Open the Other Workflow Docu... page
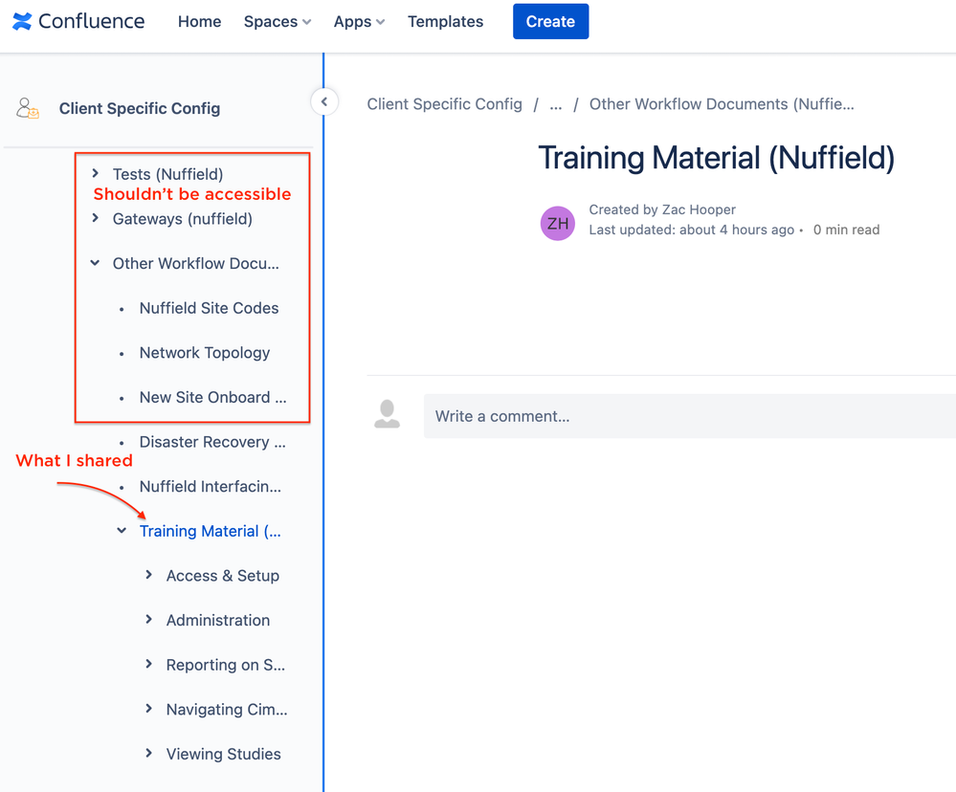This screenshot has width=956, height=792. tap(196, 263)
